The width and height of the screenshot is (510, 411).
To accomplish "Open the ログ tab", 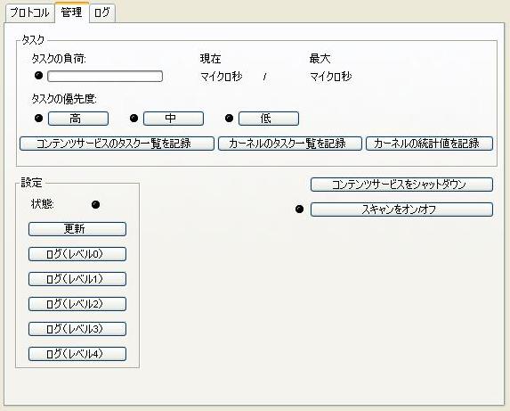I will tap(101, 13).
